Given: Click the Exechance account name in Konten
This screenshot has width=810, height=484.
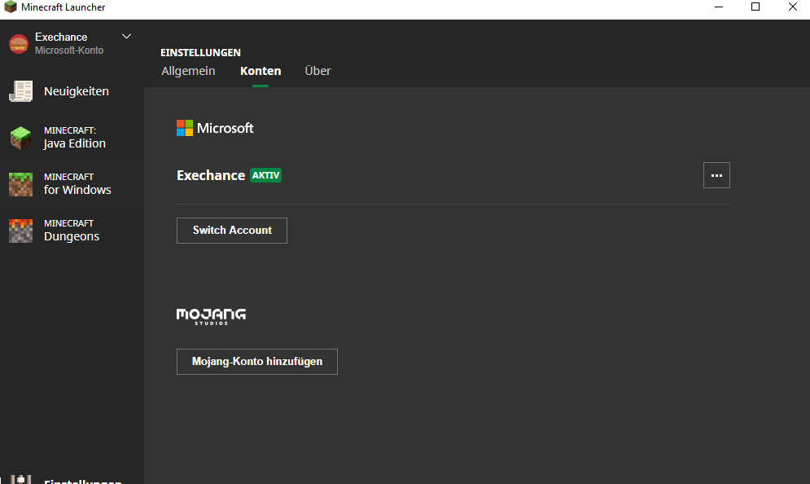Looking at the screenshot, I should (211, 175).
